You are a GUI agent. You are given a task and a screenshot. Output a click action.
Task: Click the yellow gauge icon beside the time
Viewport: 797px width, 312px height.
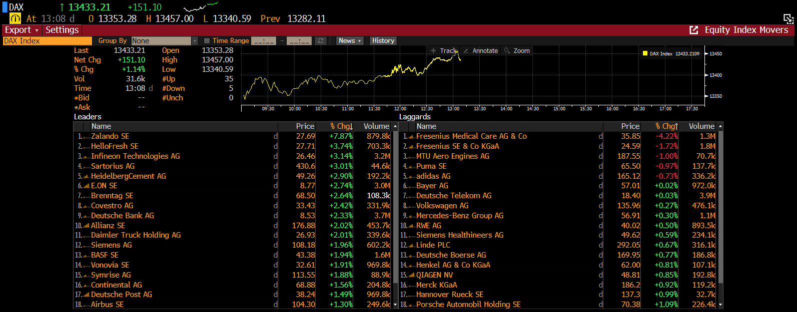(16, 18)
